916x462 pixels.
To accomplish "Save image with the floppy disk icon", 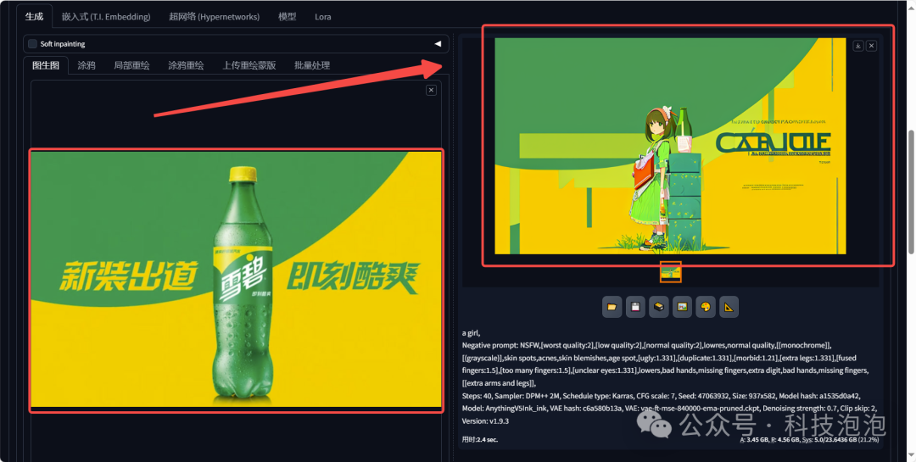I will 635,307.
